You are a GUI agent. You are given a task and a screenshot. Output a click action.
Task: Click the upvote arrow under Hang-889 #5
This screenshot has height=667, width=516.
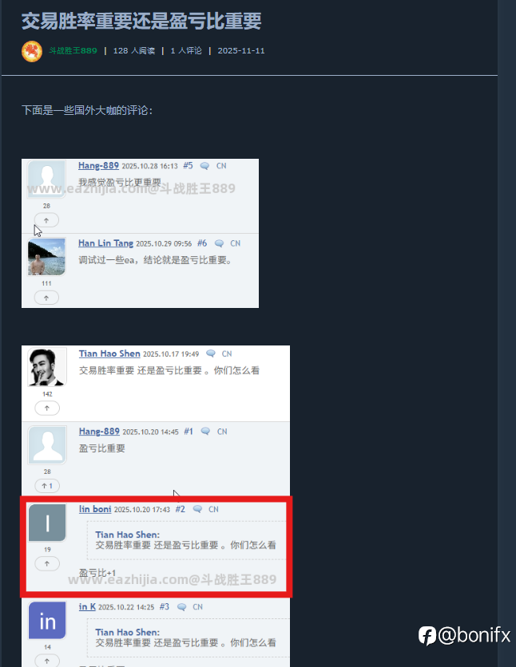coord(46,220)
